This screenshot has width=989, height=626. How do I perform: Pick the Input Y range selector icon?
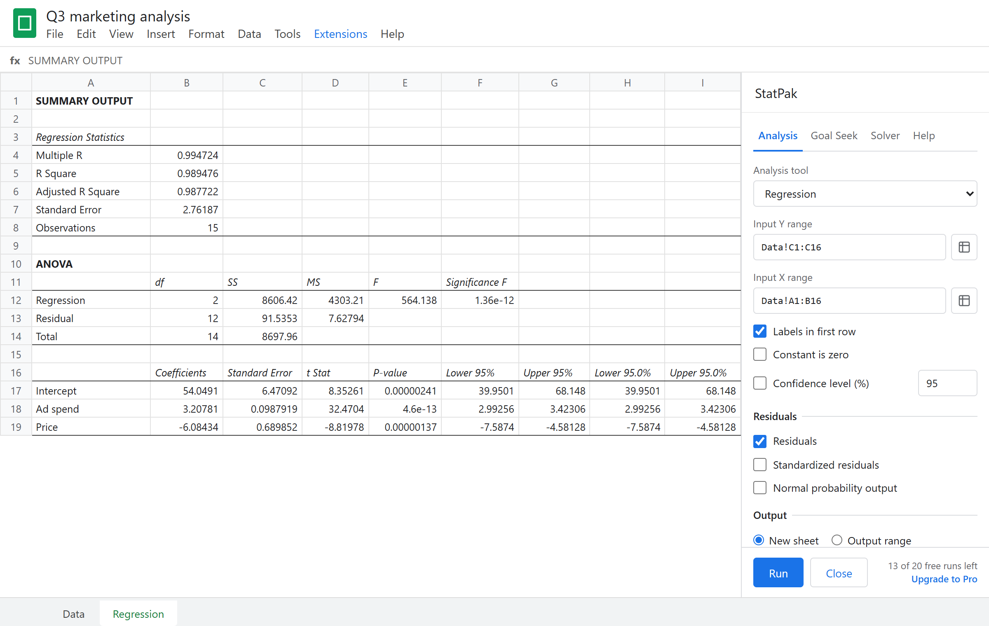tap(964, 247)
